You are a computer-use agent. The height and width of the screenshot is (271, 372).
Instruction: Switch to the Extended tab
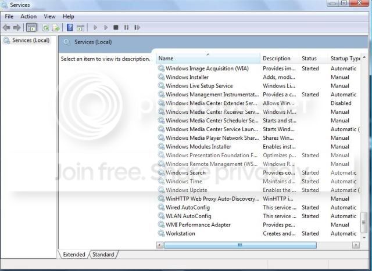tap(74, 254)
